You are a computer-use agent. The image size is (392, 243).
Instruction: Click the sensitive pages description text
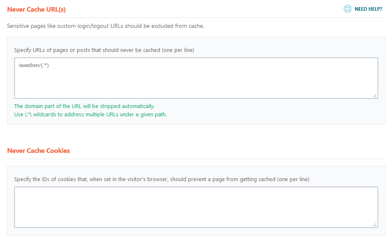[106, 26]
